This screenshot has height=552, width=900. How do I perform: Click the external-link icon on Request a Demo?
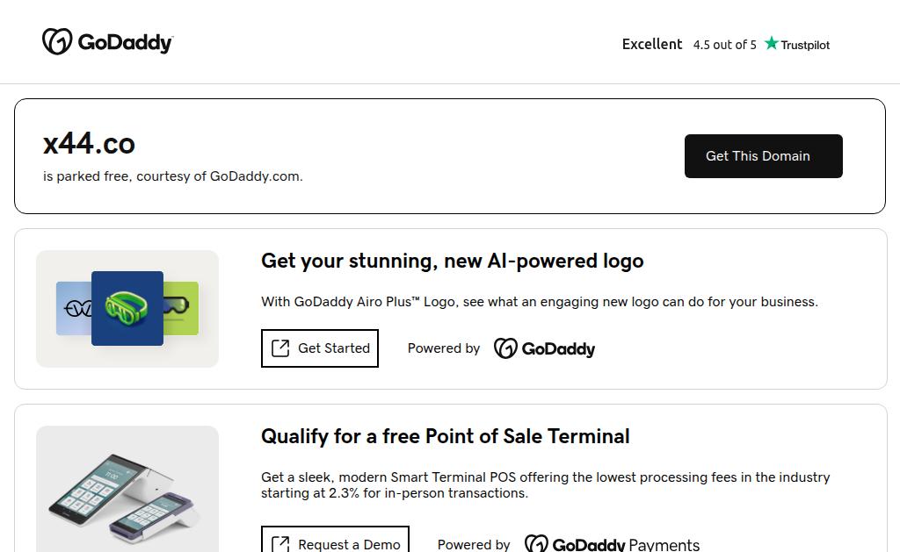click(280, 544)
